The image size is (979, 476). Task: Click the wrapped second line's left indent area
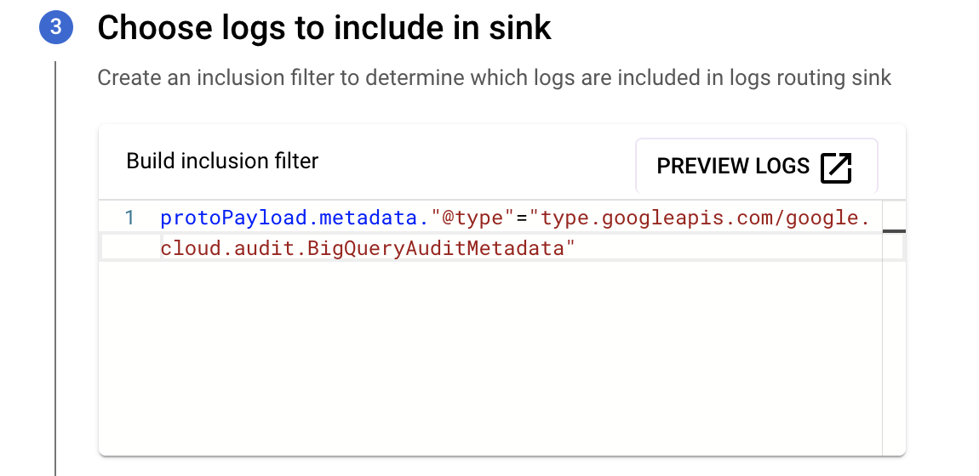[129, 248]
